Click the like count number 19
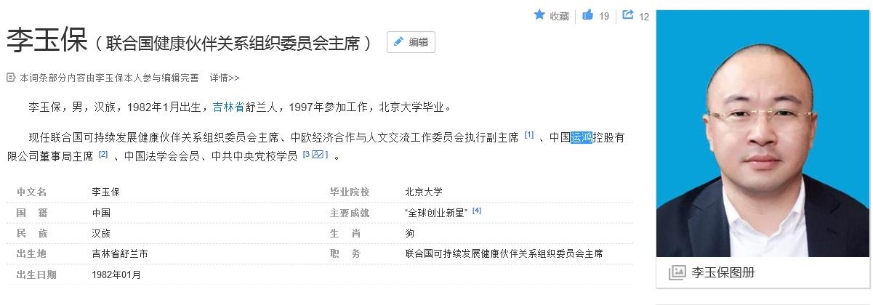Screen dimensions: 873x305 click(604, 16)
